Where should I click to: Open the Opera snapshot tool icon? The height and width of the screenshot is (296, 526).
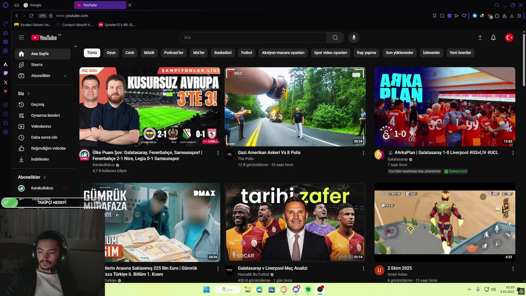(x=442, y=16)
